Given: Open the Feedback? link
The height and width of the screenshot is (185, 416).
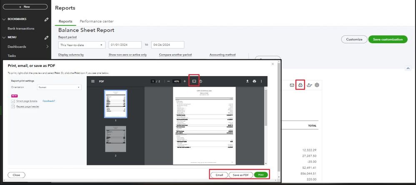Looking at the screenshot, I should [49, 101].
